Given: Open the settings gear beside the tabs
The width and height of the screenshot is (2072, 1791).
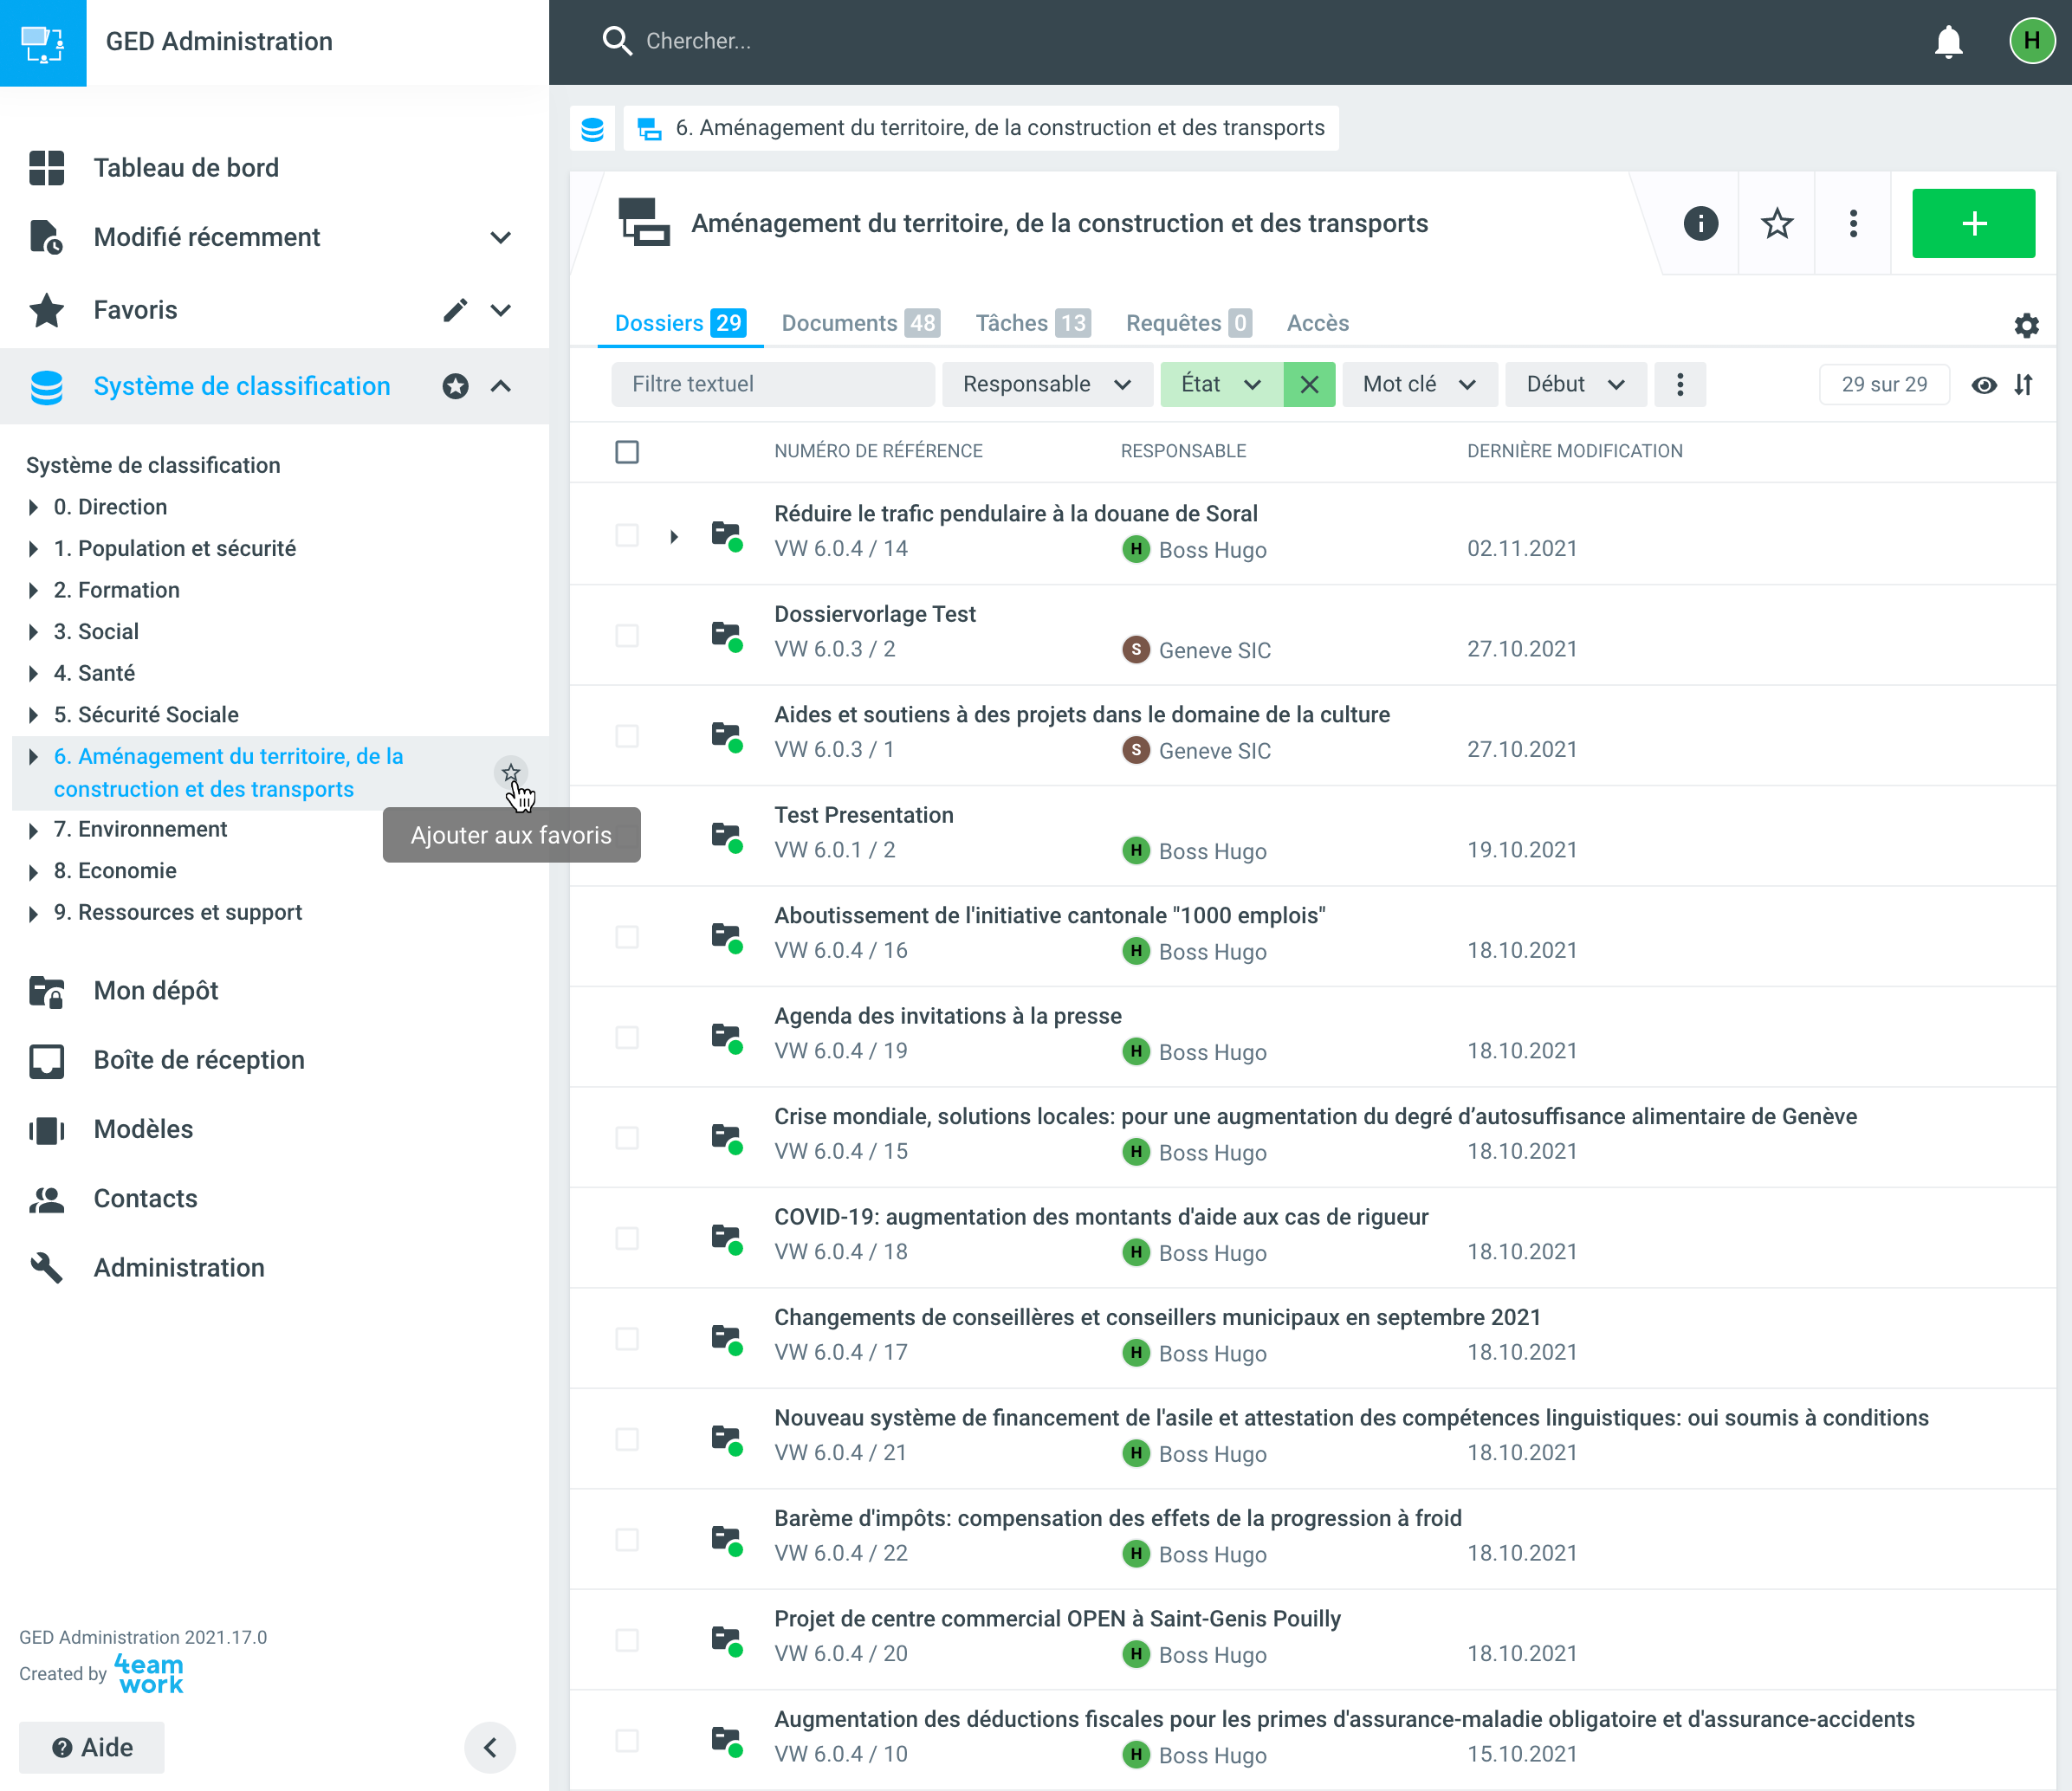Looking at the screenshot, I should coord(2026,325).
